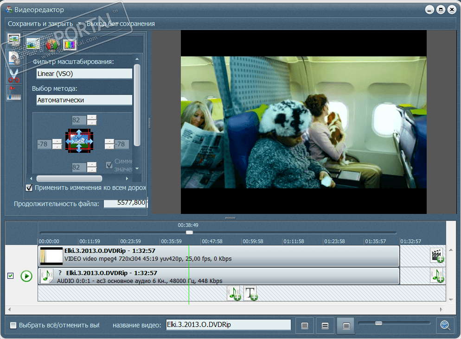Click the top crop value field 82
The height and width of the screenshot is (339, 461).
click(x=79, y=120)
